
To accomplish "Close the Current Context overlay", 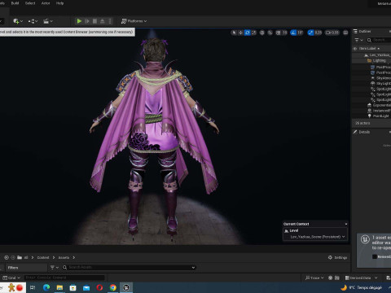I will click(346, 224).
